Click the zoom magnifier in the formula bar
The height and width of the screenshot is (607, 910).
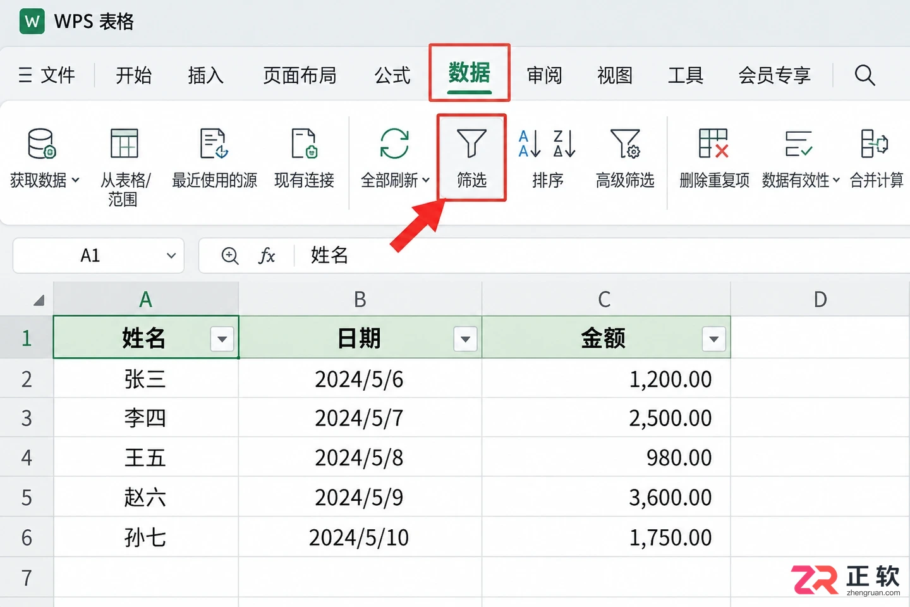click(230, 255)
